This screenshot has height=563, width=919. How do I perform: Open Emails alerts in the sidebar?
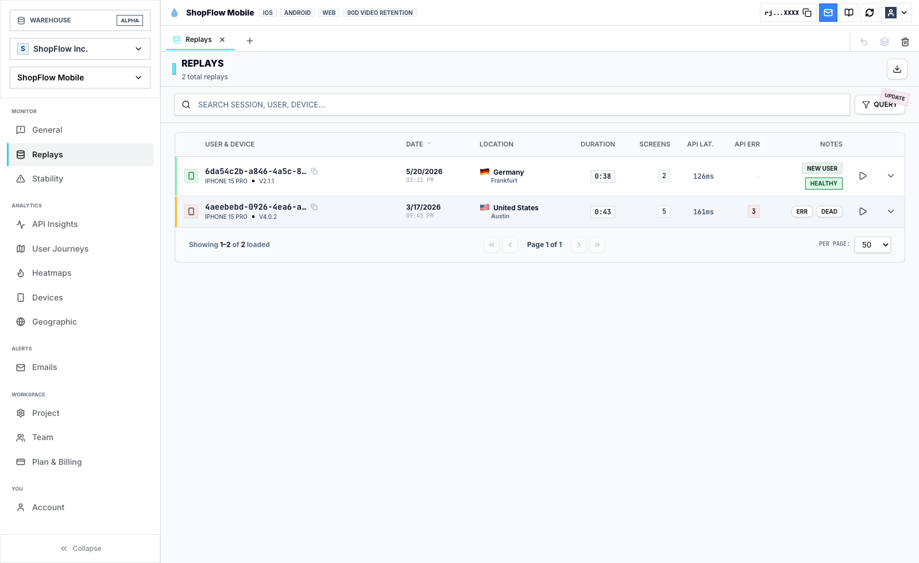(80, 367)
